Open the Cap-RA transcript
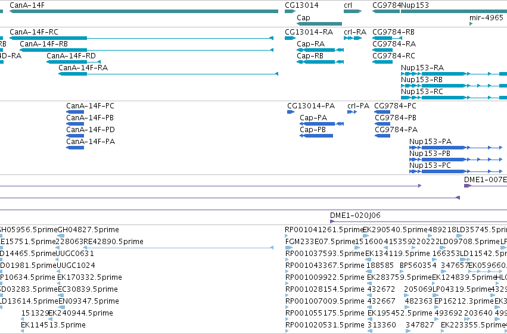 pos(320,50)
